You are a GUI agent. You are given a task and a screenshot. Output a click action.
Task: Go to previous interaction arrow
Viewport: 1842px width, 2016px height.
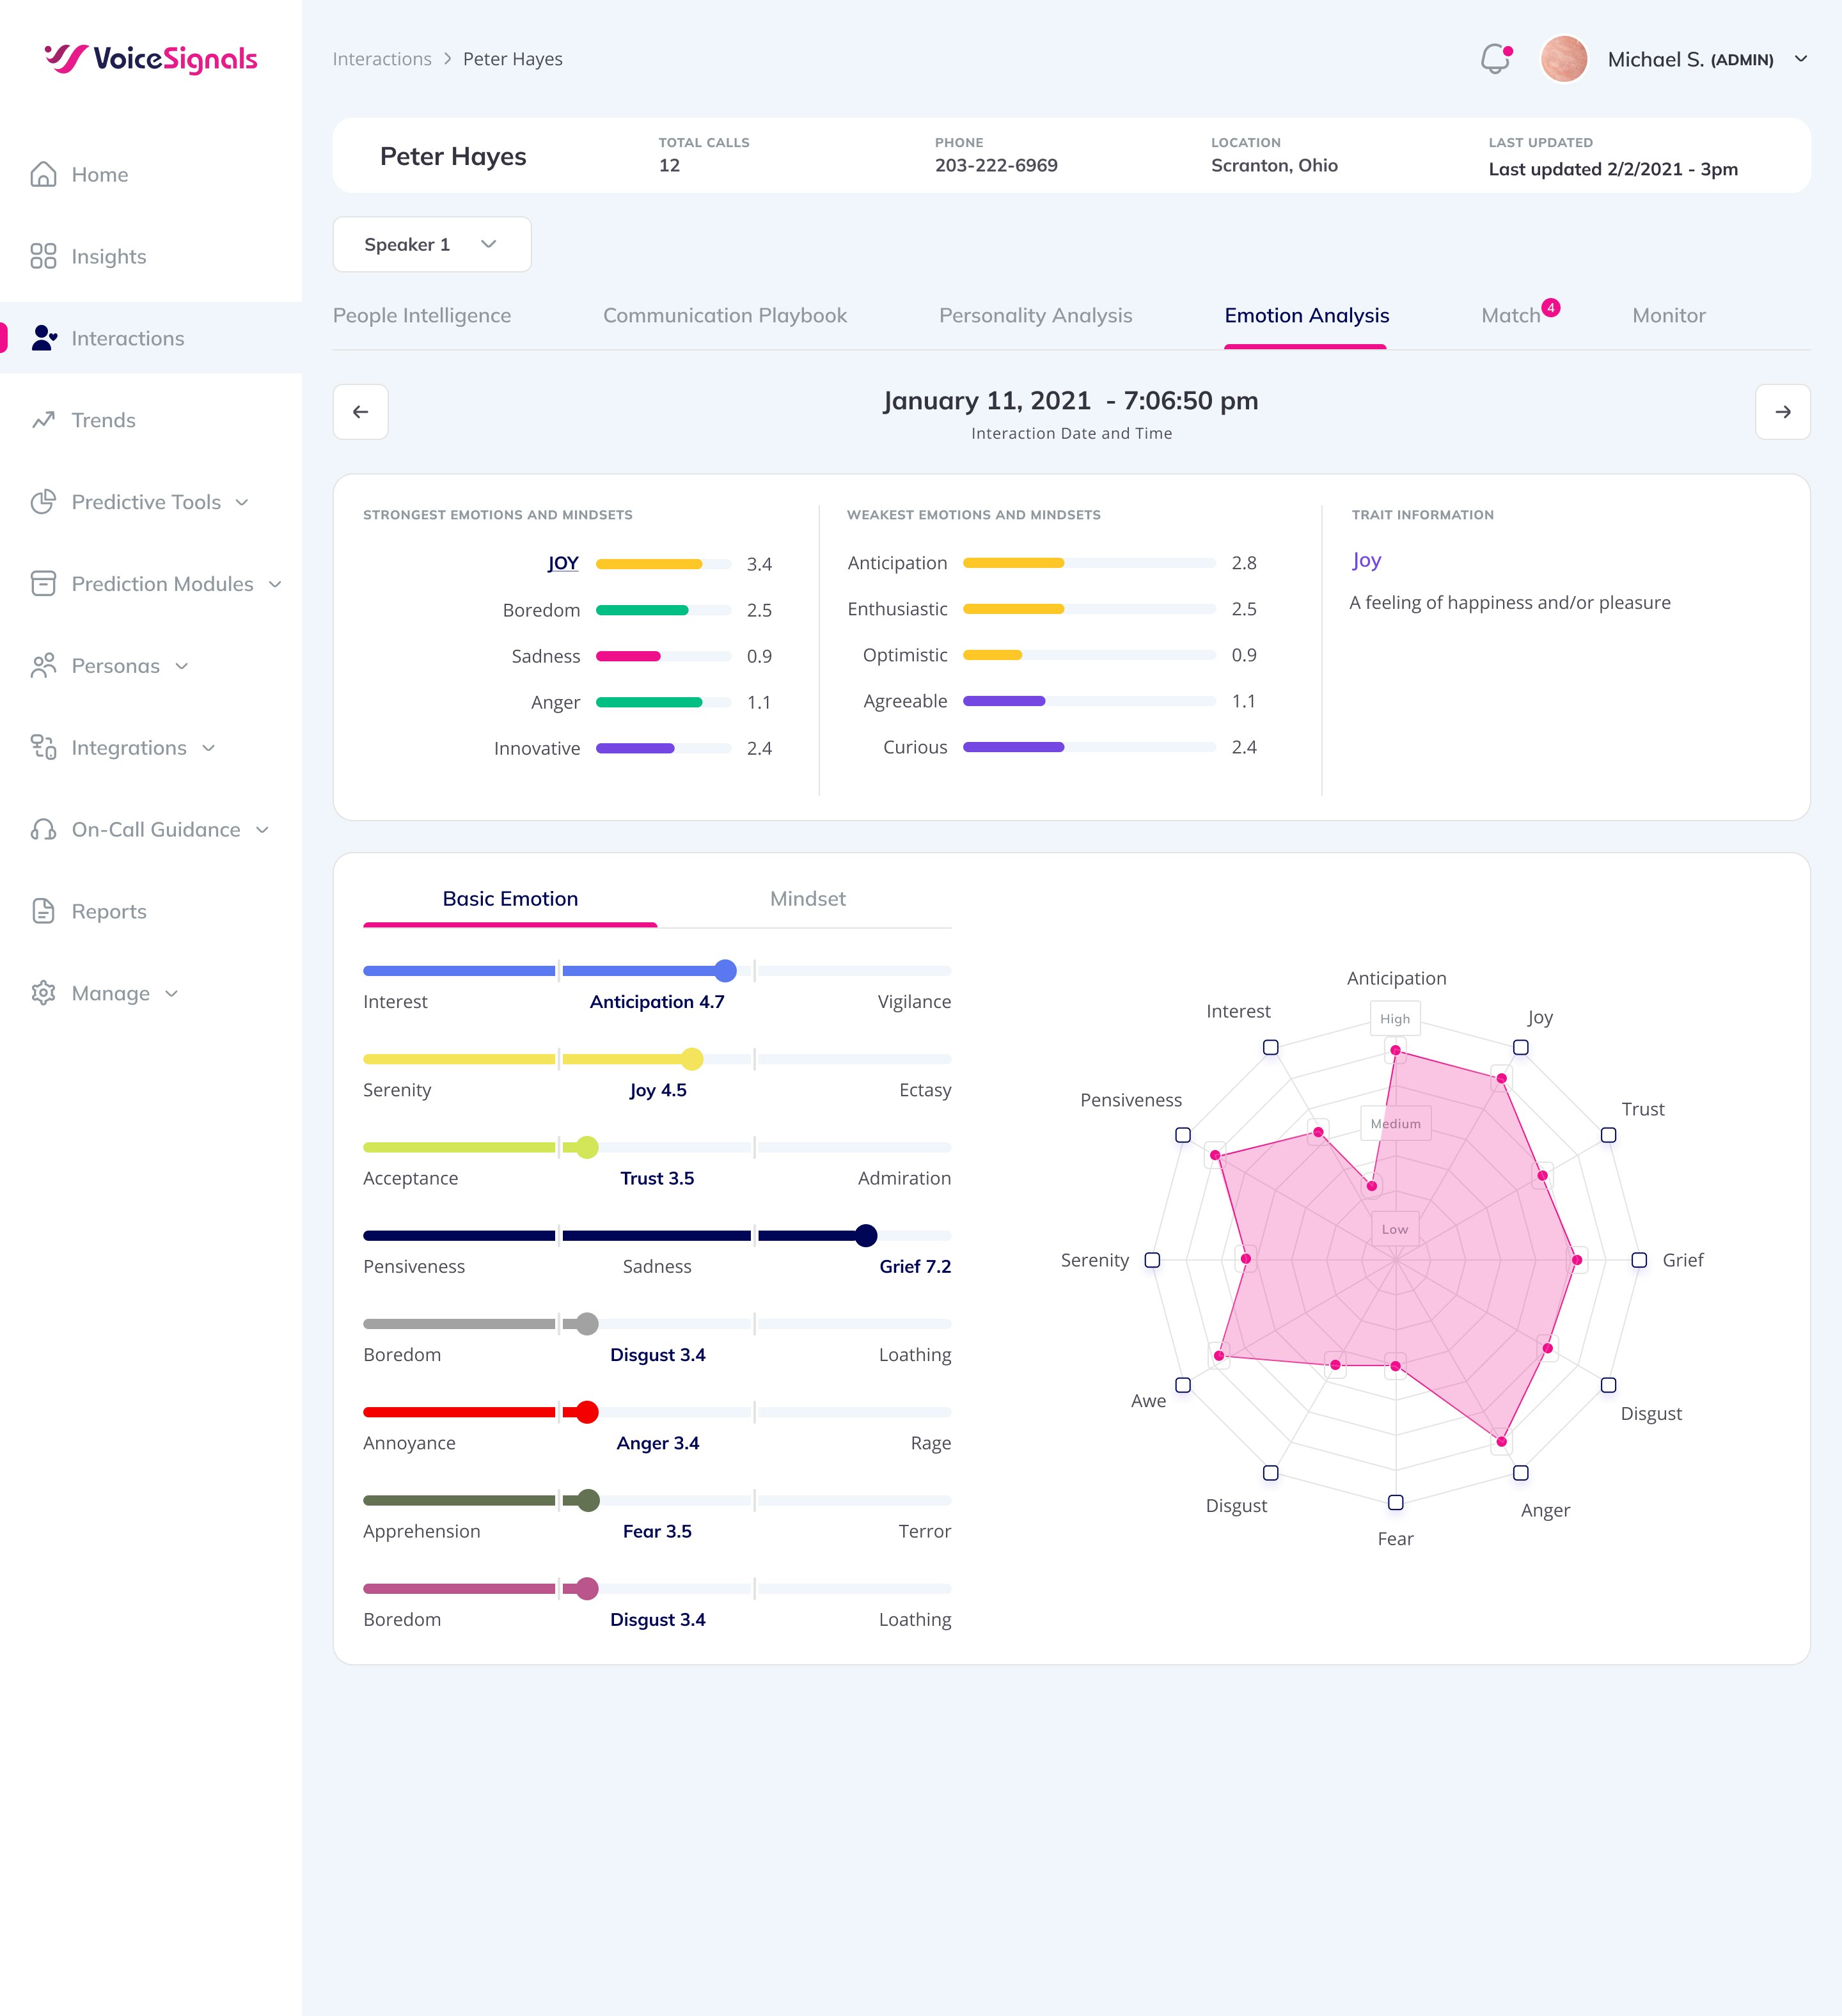(x=360, y=412)
